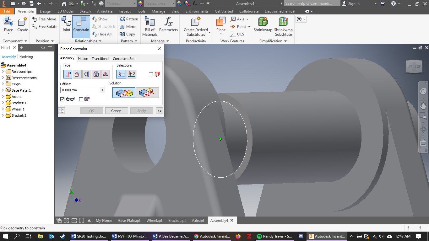Expand the Base Plate:1 node

3,90
